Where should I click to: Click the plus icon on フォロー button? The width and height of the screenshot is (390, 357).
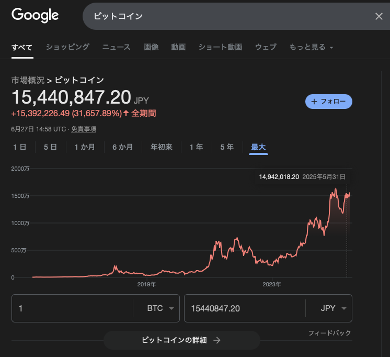(x=314, y=102)
